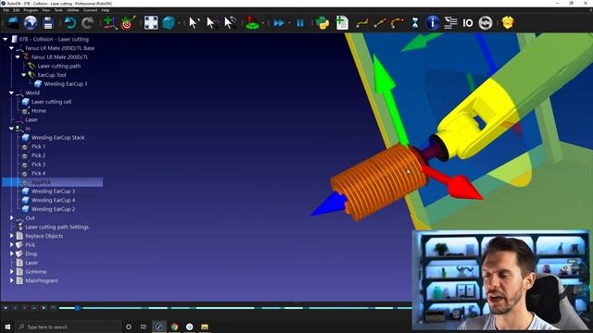Viewport: 593px width, 333px height.
Task: Expand the Drop program node
Action: (11, 253)
